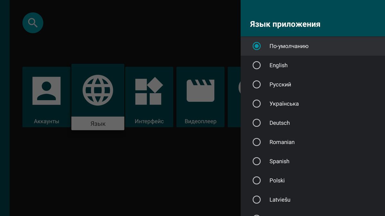Switch the app language to Русский

(x=257, y=84)
